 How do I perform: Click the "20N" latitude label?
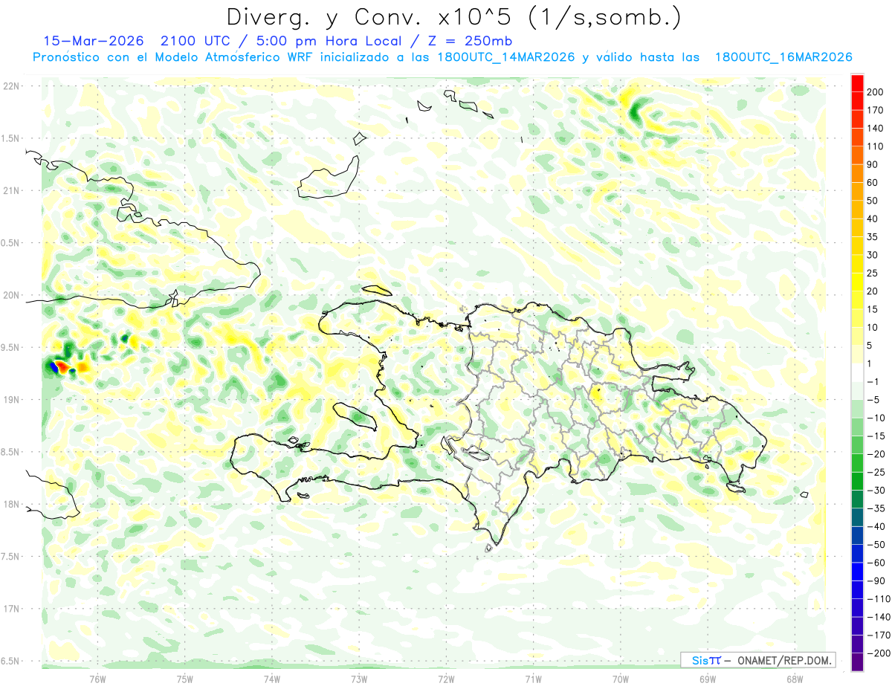pyautogui.click(x=11, y=295)
